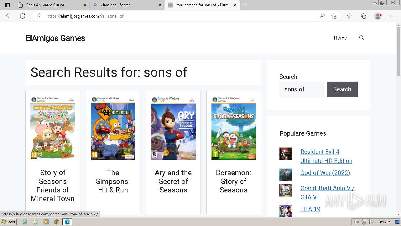401x226 pixels.
Task: Open God of War (2022) link
Action: (325, 173)
